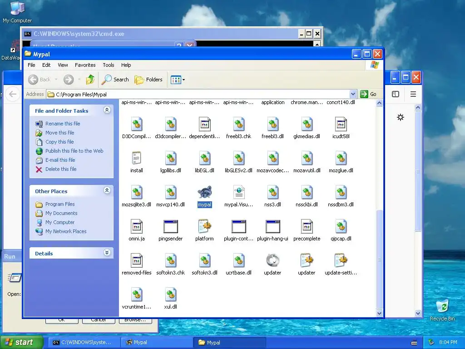Collapse the Other Places panel
Viewport: 465px width, 349px height.
click(x=107, y=190)
